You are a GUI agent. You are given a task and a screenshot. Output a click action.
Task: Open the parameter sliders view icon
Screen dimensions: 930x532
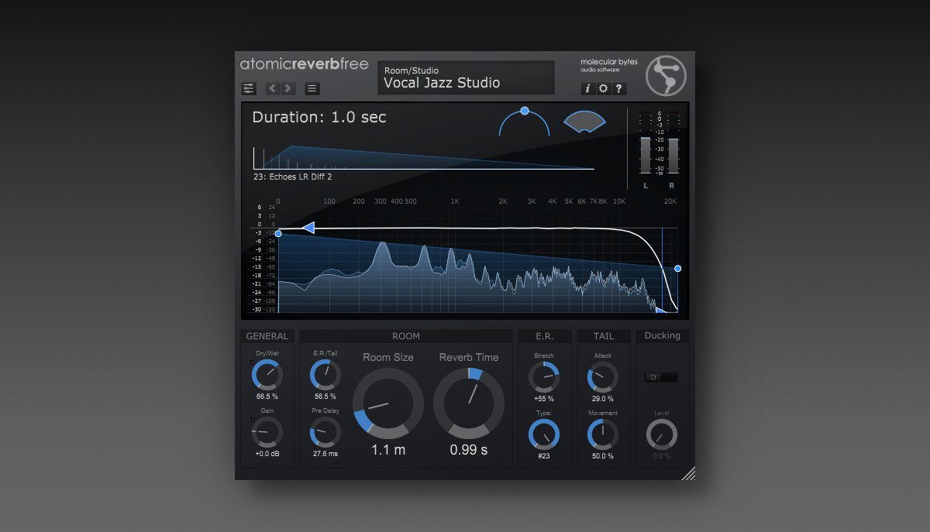point(249,88)
